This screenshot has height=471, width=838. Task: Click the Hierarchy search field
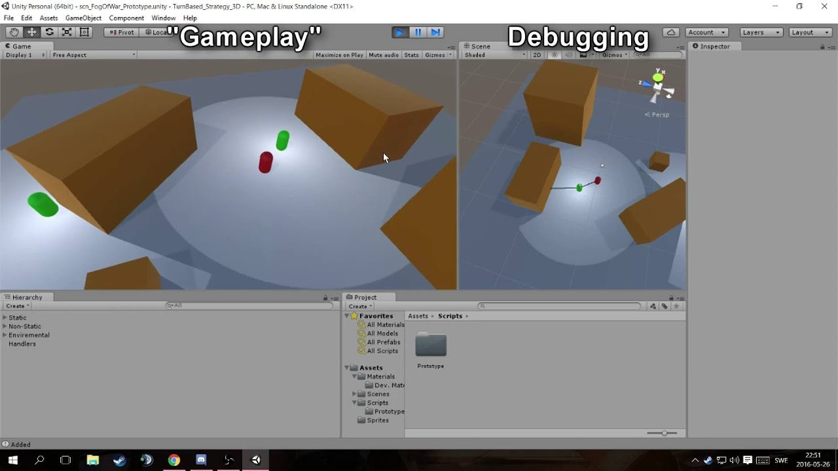click(x=249, y=305)
